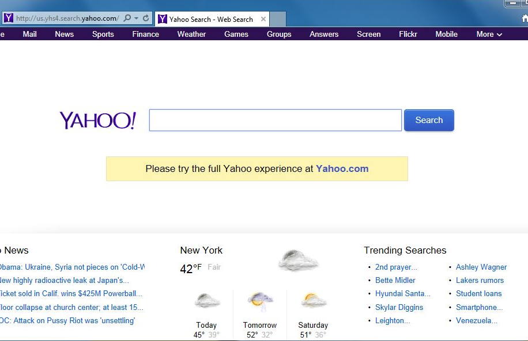Go to the Finance section
The height and width of the screenshot is (341, 528).
(x=145, y=35)
